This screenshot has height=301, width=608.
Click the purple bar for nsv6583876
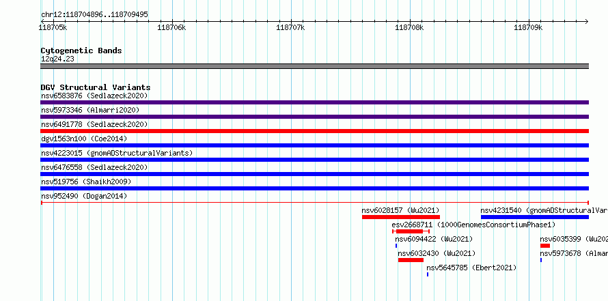pos(314,102)
